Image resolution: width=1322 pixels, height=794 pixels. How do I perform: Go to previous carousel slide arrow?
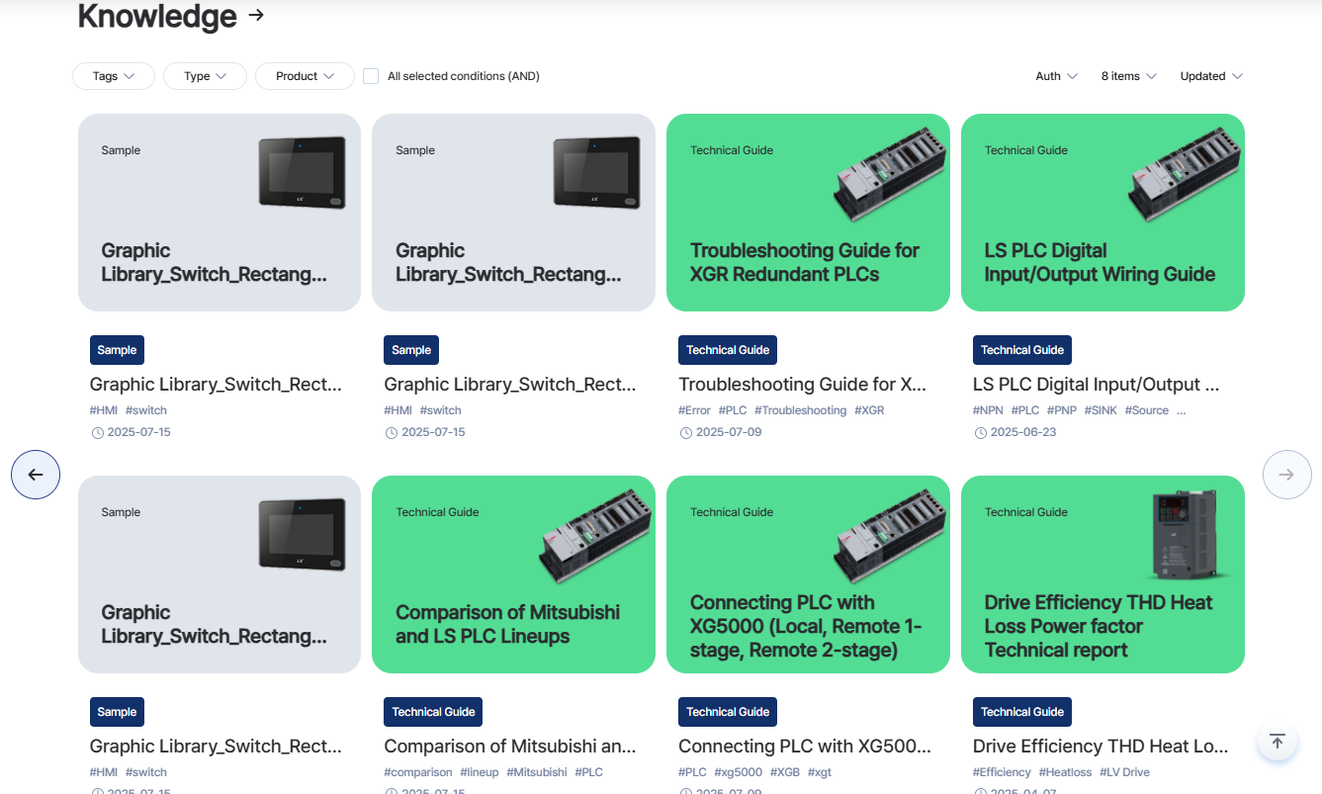click(x=36, y=475)
